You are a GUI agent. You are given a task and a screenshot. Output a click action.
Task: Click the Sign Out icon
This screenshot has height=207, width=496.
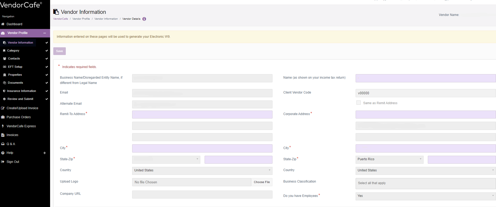tap(3, 162)
